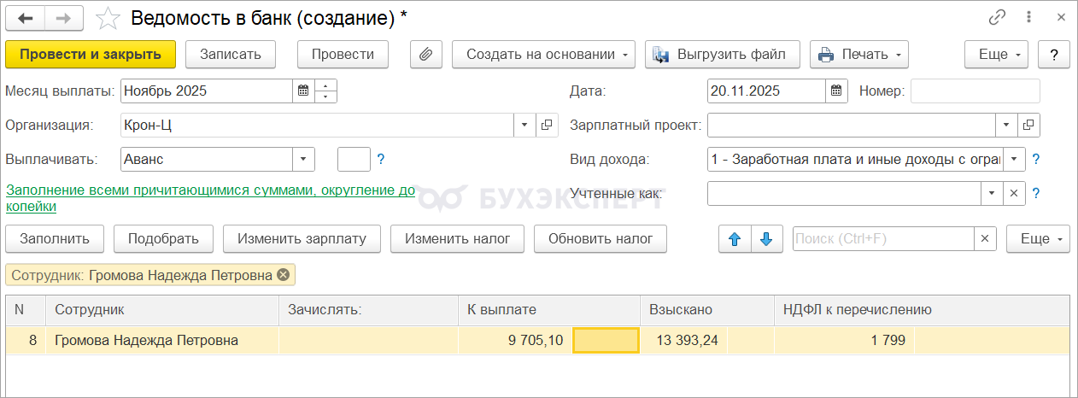Click the Зачислять: column header
The image size is (1078, 398).
[369, 310]
